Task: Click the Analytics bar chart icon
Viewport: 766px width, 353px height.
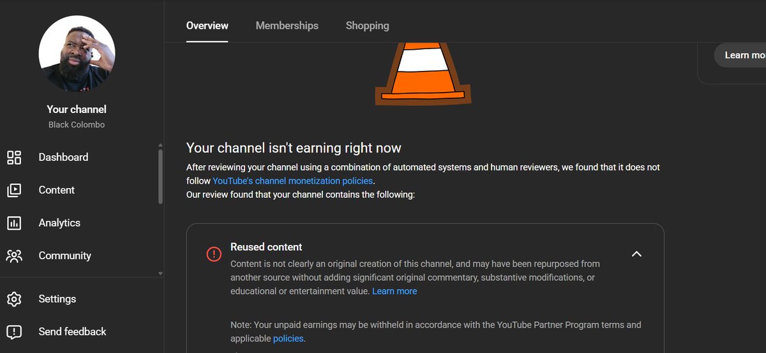Action: click(14, 223)
